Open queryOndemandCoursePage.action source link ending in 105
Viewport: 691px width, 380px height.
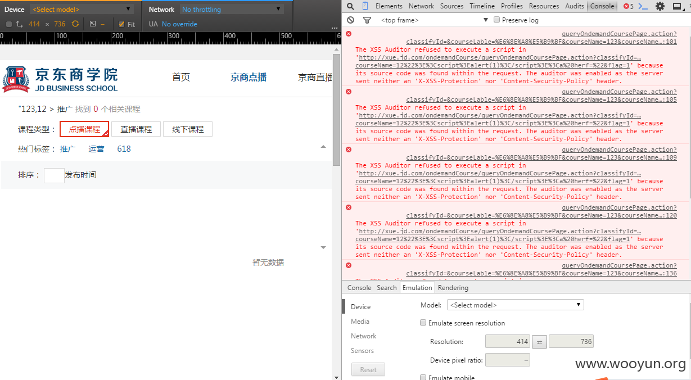pos(541,96)
